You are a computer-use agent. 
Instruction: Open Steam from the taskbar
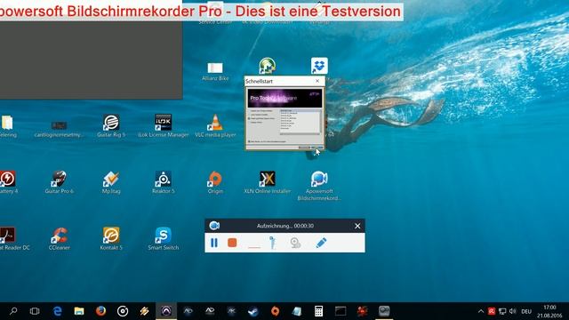[252, 311]
